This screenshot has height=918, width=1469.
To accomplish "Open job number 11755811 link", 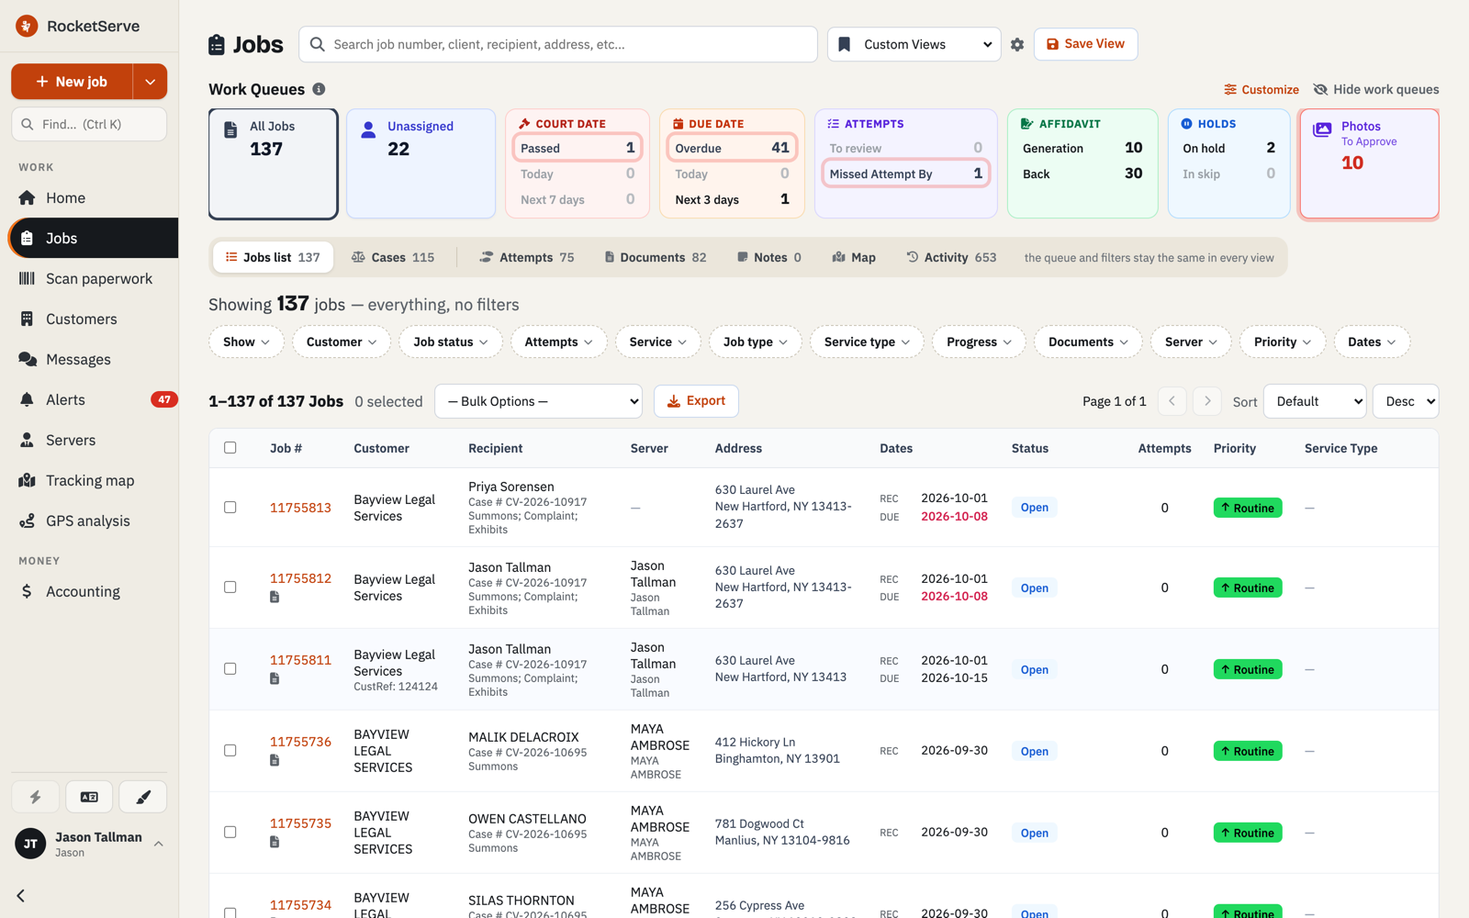I will pos(300,659).
